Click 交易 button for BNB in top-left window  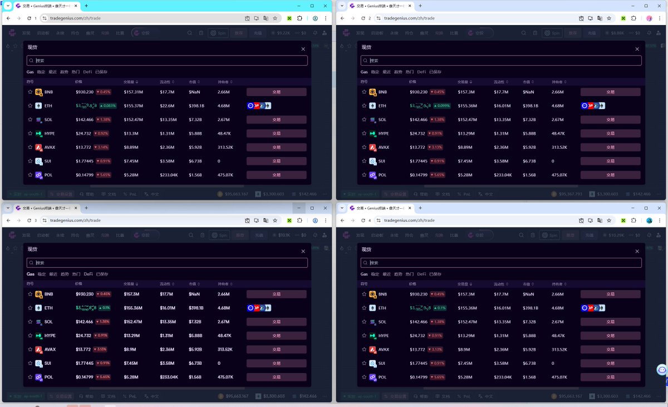(x=276, y=92)
